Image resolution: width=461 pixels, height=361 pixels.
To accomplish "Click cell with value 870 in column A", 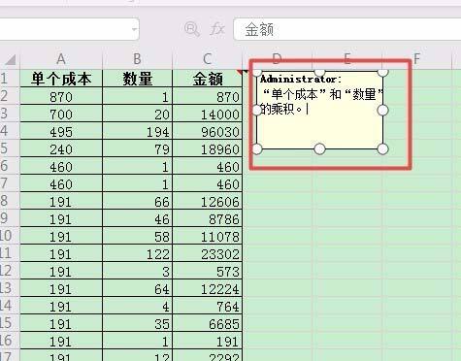I will coord(61,96).
